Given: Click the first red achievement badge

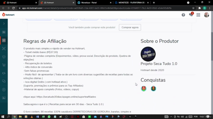Looking at the screenshot, I should pyautogui.click(x=143, y=89).
